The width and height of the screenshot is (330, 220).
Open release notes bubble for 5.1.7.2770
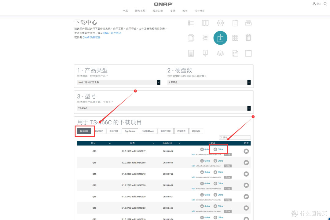pyautogui.click(x=246, y=197)
